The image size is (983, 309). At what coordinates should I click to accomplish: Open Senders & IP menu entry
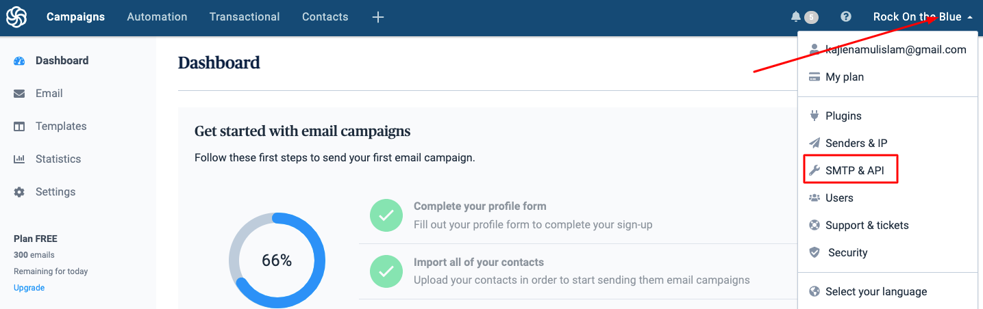856,143
